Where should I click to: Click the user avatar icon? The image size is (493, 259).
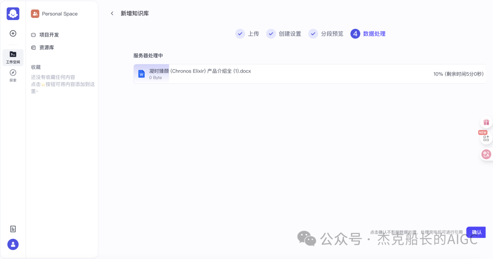(x=13, y=244)
